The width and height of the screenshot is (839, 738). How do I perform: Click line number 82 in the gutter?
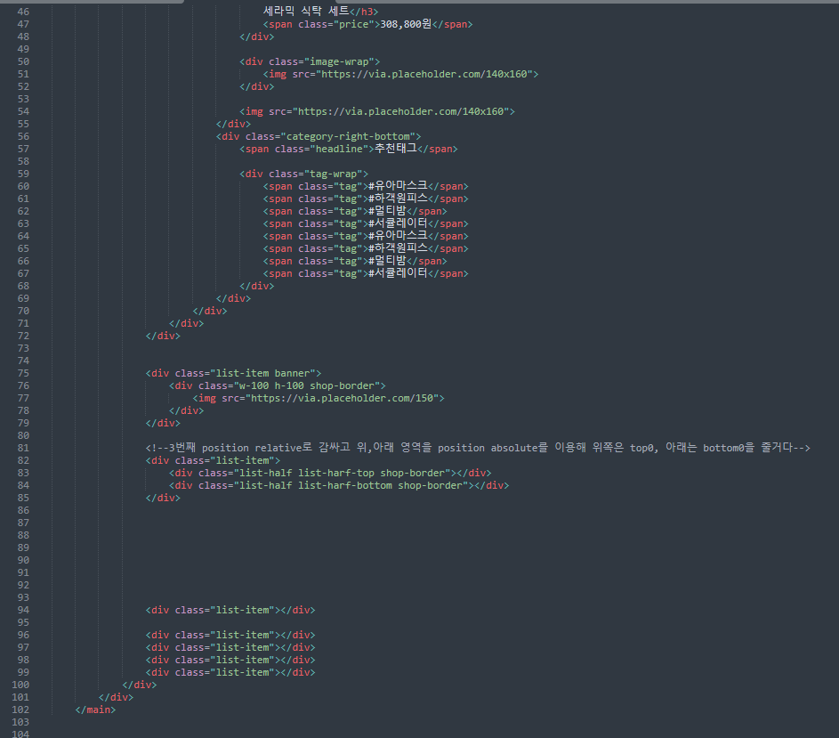(x=23, y=460)
